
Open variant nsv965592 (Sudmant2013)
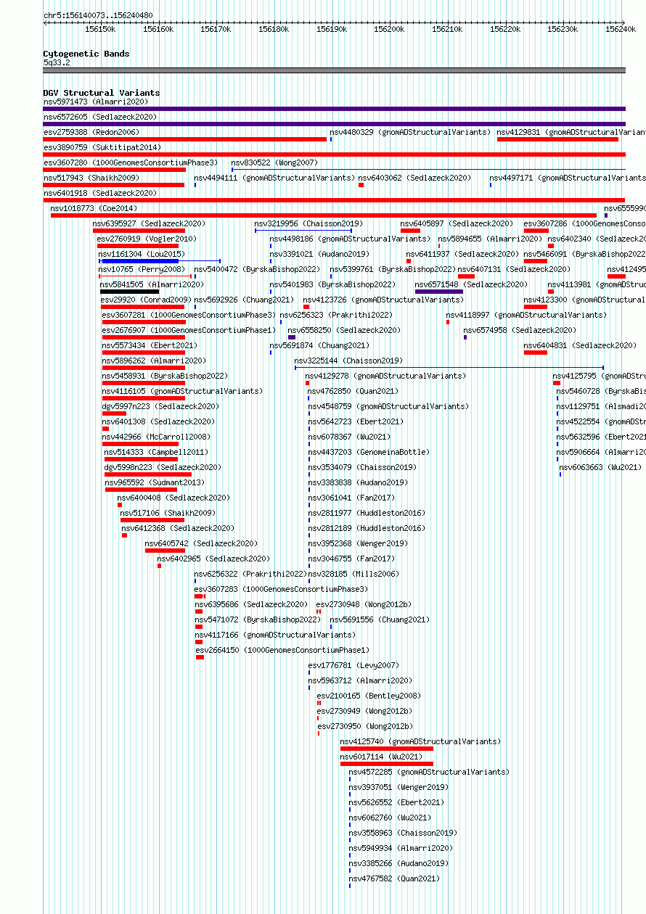click(x=155, y=482)
